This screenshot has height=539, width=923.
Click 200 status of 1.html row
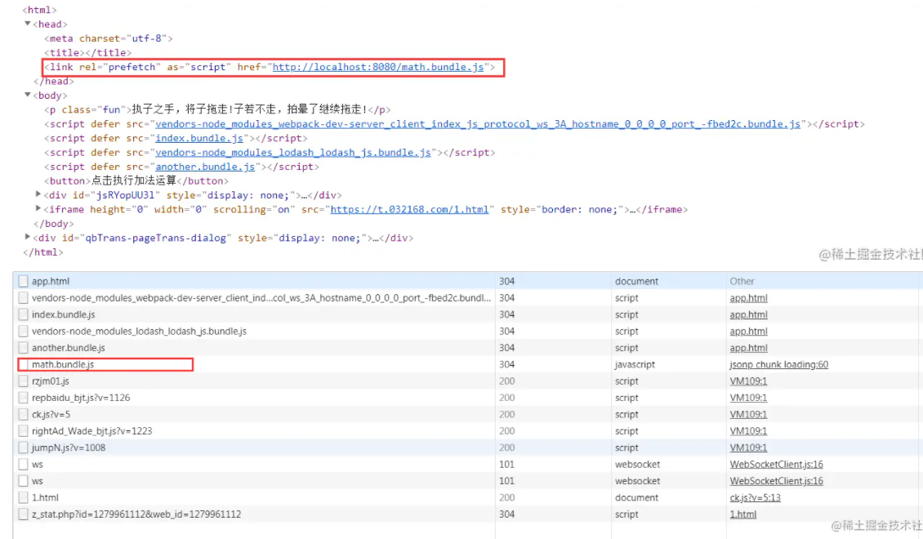click(506, 497)
